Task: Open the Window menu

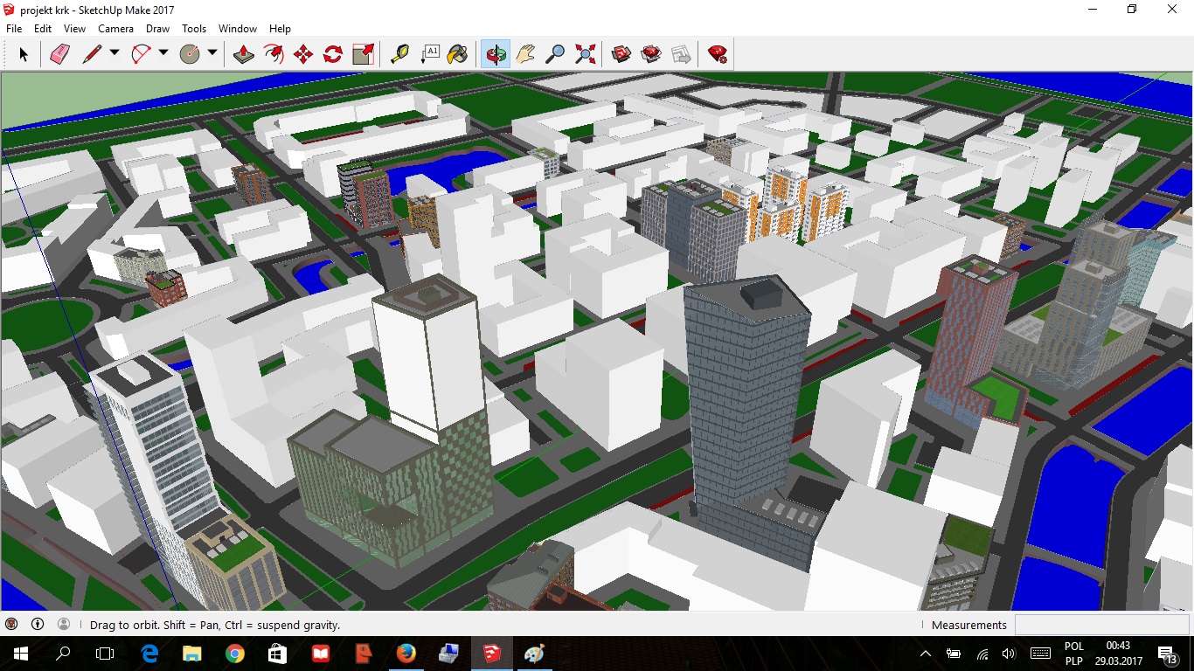Action: (x=238, y=29)
